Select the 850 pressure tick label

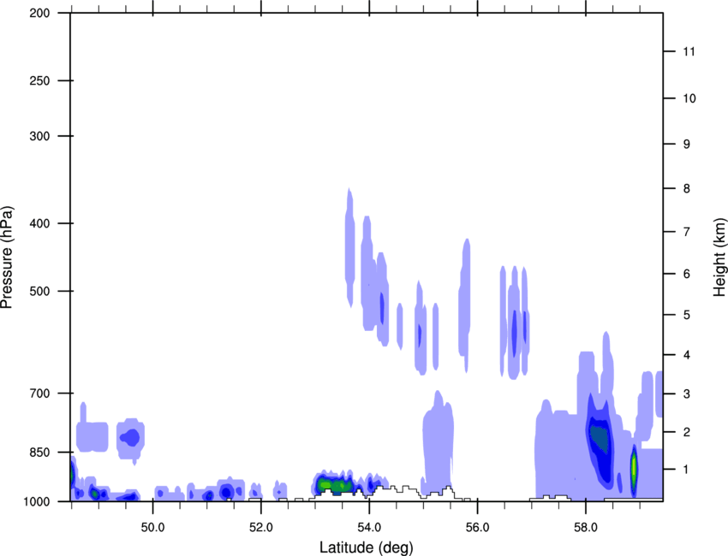click(x=39, y=452)
